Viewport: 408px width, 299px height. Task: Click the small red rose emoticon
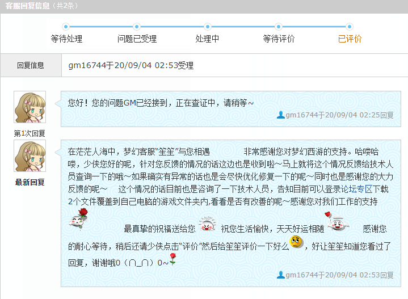point(173,259)
